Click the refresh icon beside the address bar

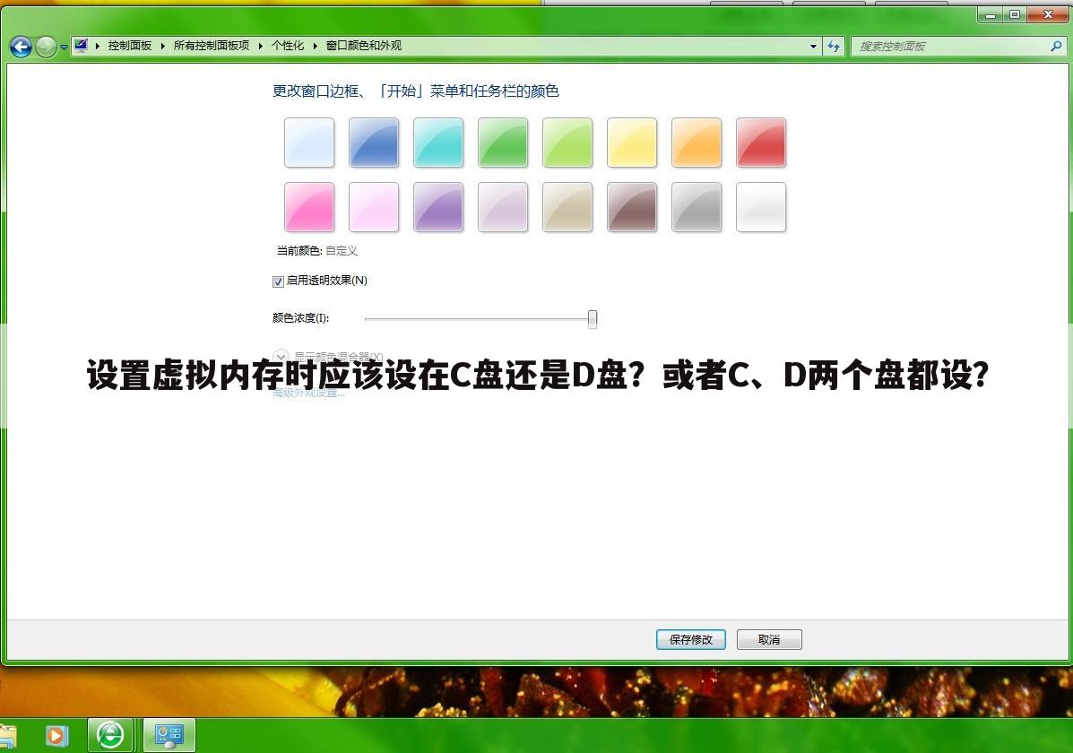point(835,46)
